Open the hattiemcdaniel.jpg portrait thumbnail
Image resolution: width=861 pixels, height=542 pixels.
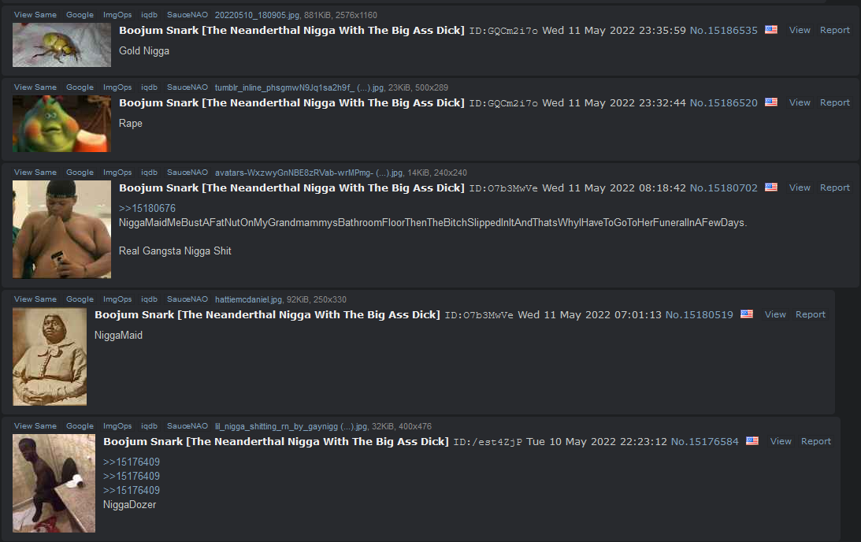pyautogui.click(x=50, y=356)
